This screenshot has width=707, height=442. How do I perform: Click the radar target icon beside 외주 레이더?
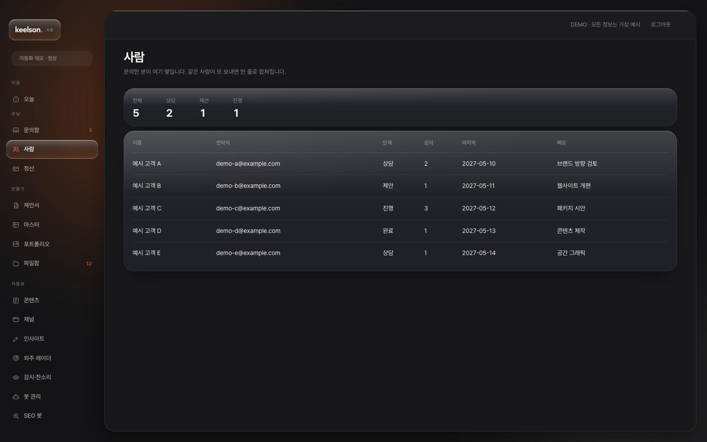(16, 358)
